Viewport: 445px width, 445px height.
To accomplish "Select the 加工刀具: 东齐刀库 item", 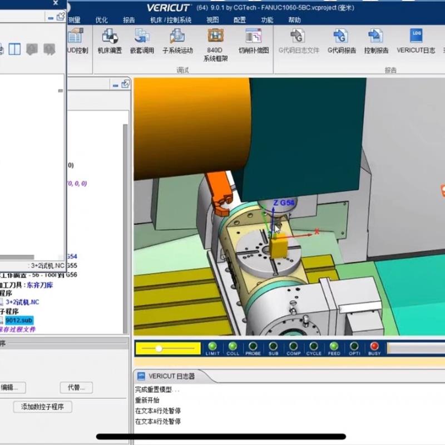I will coord(26,285).
